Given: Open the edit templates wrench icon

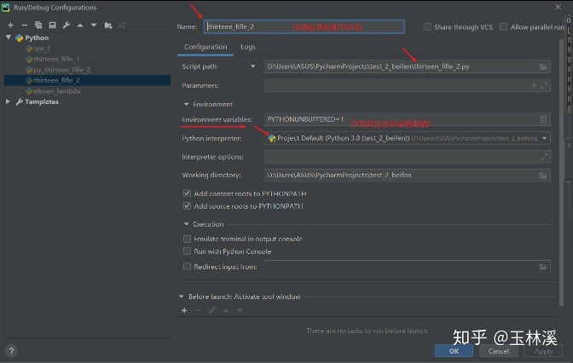Looking at the screenshot, I should [x=67, y=26].
